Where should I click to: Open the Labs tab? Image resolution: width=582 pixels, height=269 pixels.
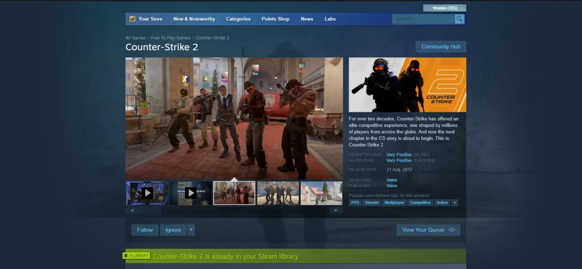(330, 19)
